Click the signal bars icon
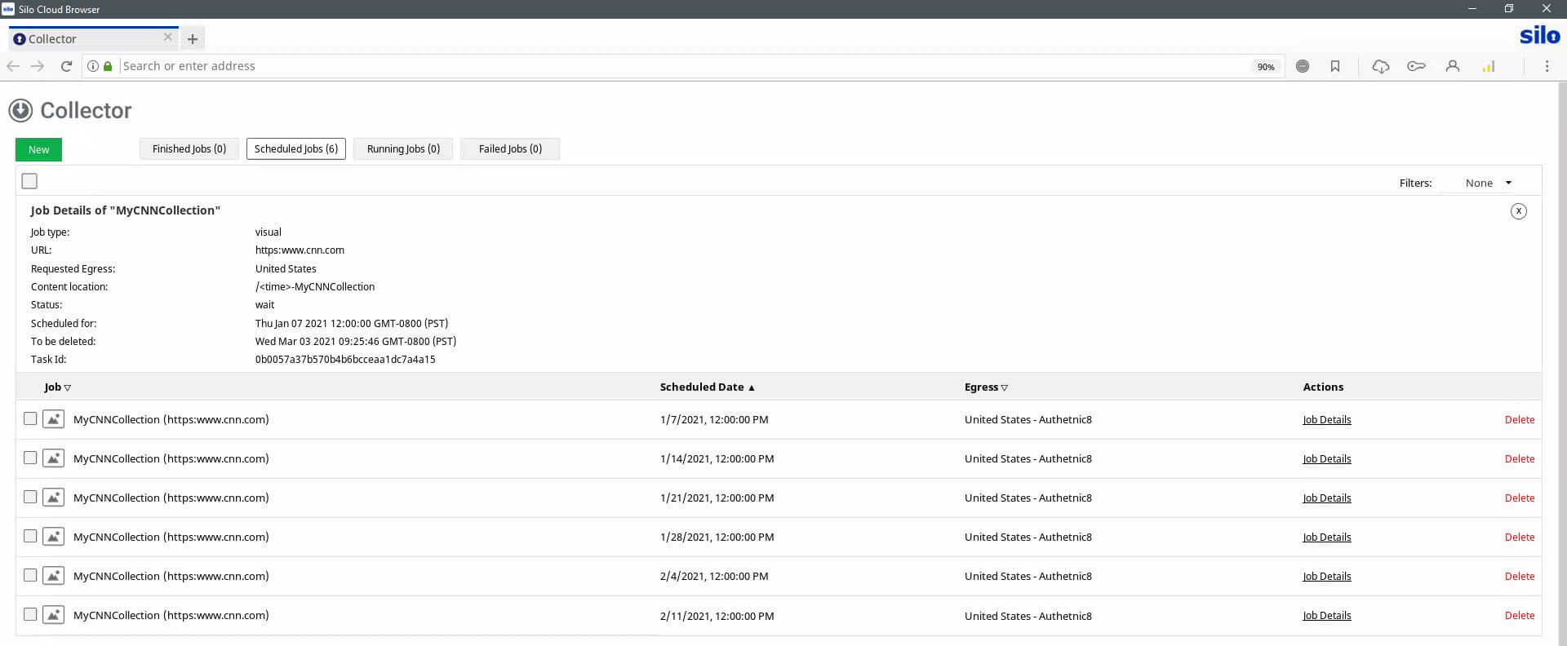 click(x=1489, y=66)
